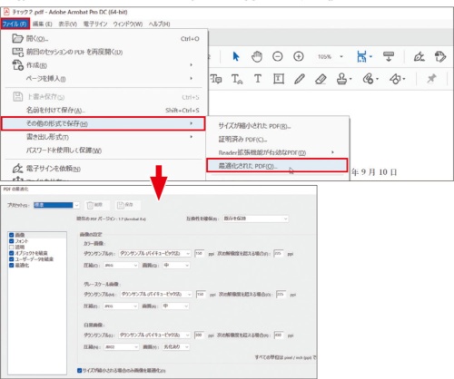The height and width of the screenshot is (379, 454).
Task: Select その他の形式で保存 menu entry
Action: coord(103,123)
